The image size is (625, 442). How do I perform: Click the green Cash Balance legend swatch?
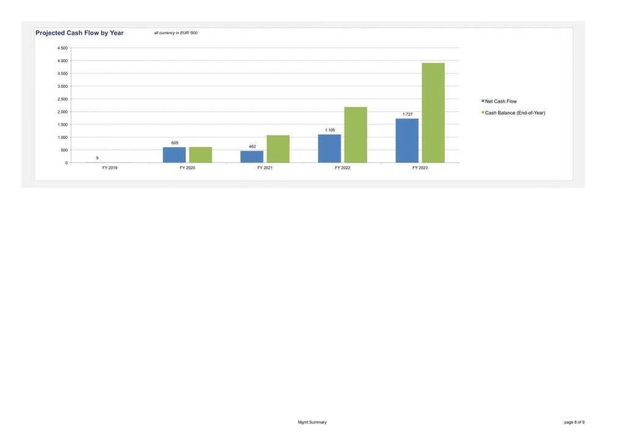coord(483,113)
